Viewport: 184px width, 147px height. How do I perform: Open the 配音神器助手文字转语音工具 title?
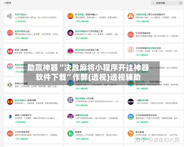pyautogui.click(x=89, y=31)
